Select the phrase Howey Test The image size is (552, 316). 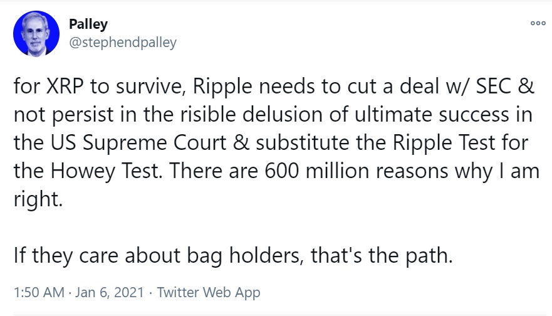click(105, 171)
